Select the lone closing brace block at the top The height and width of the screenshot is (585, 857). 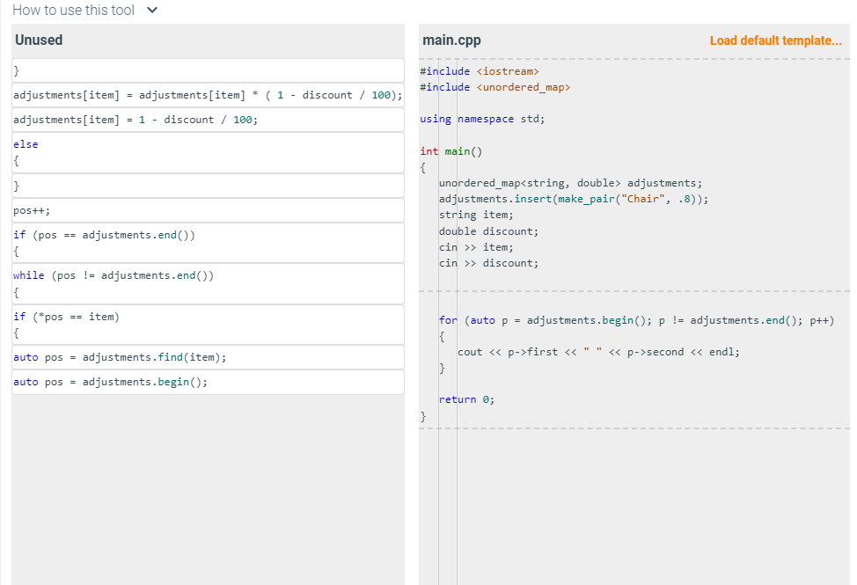(x=208, y=70)
